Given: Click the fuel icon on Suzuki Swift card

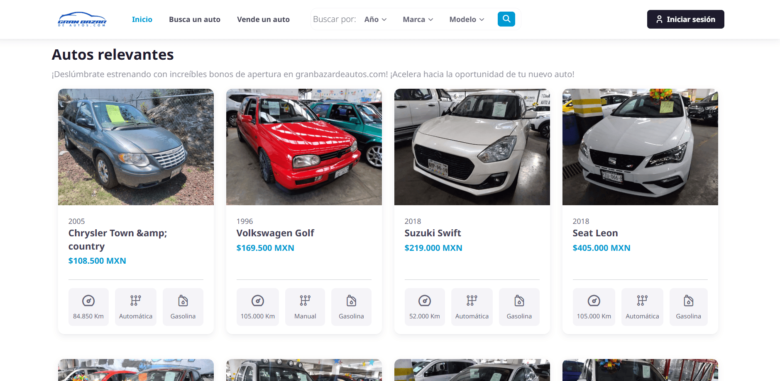Looking at the screenshot, I should (519, 301).
